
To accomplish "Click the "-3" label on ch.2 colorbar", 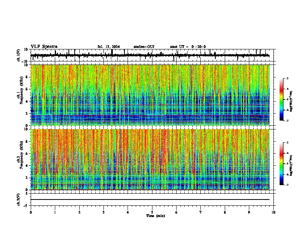I will pyautogui.click(x=287, y=143).
